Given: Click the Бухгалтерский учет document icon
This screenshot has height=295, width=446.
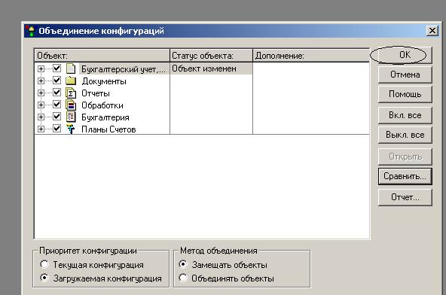Looking at the screenshot, I should coord(71,68).
